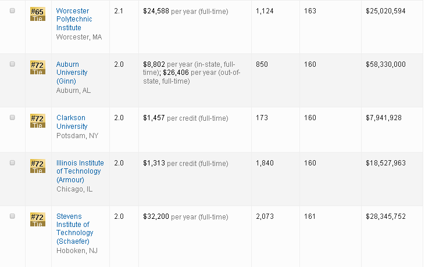Screen dimensions: 425x267
Task: Click Stevens Institute's 2.0 score value
Action: (119, 217)
